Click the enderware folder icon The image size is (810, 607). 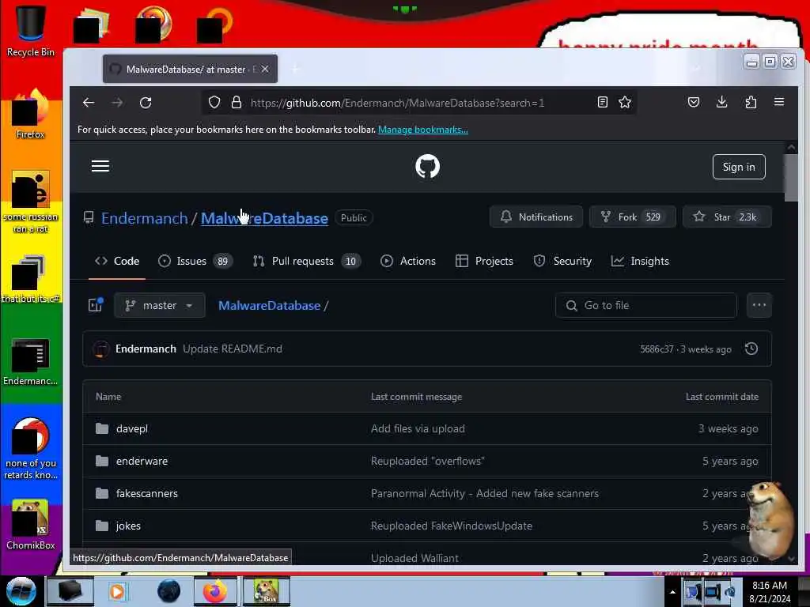point(102,461)
